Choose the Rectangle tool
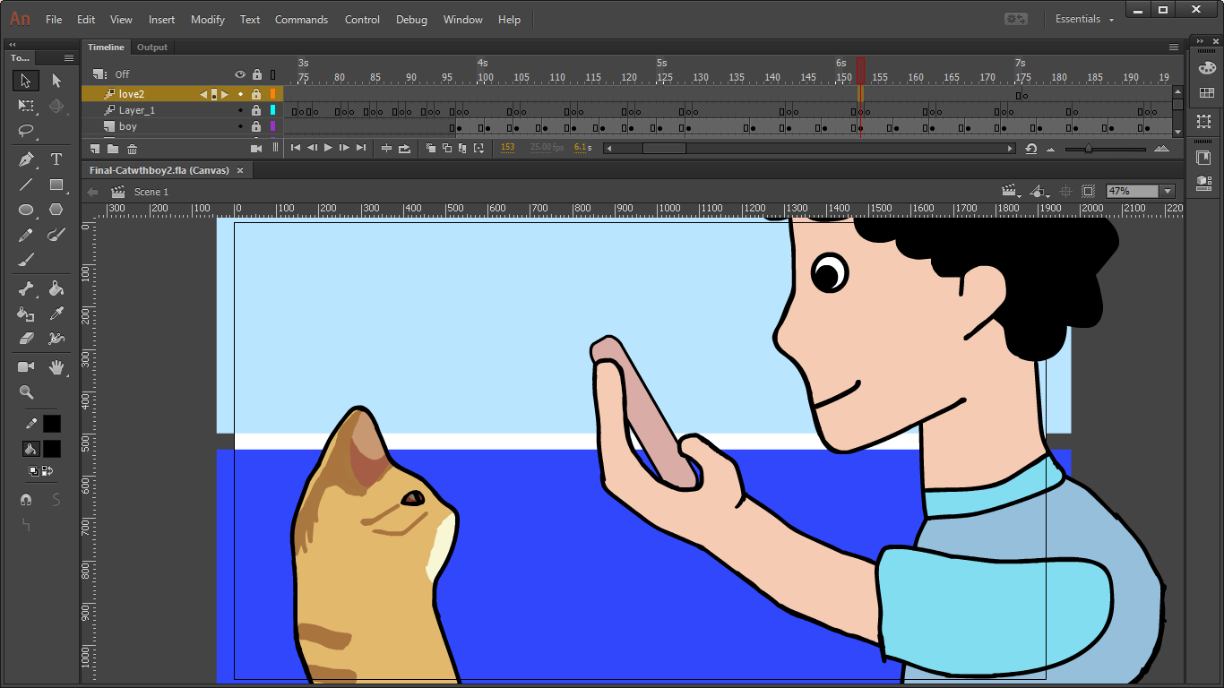This screenshot has height=688, width=1224. (56, 185)
